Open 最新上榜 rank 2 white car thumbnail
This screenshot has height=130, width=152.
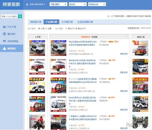coord(140,67)
